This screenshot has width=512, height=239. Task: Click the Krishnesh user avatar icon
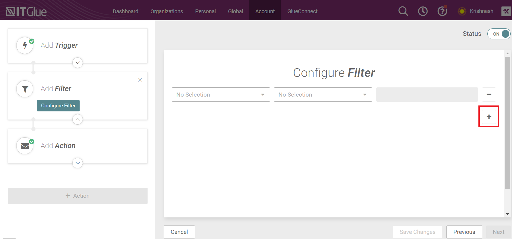[462, 11]
